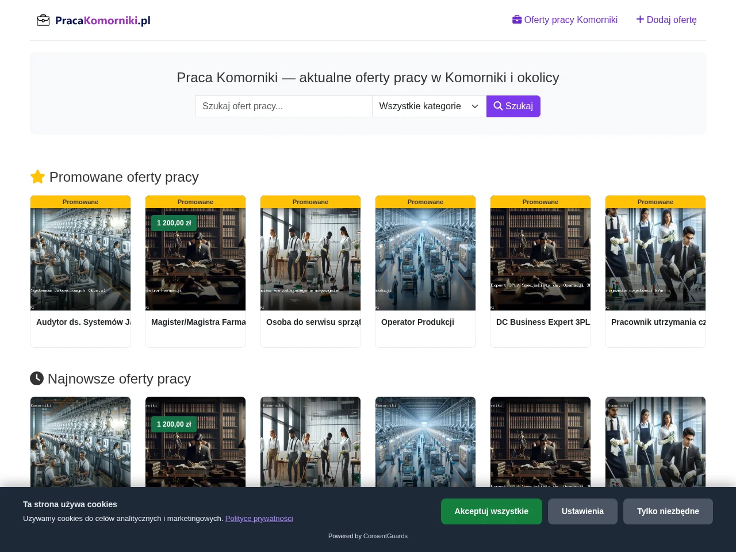Open Oferty pracy Komorniki menu link

(565, 20)
